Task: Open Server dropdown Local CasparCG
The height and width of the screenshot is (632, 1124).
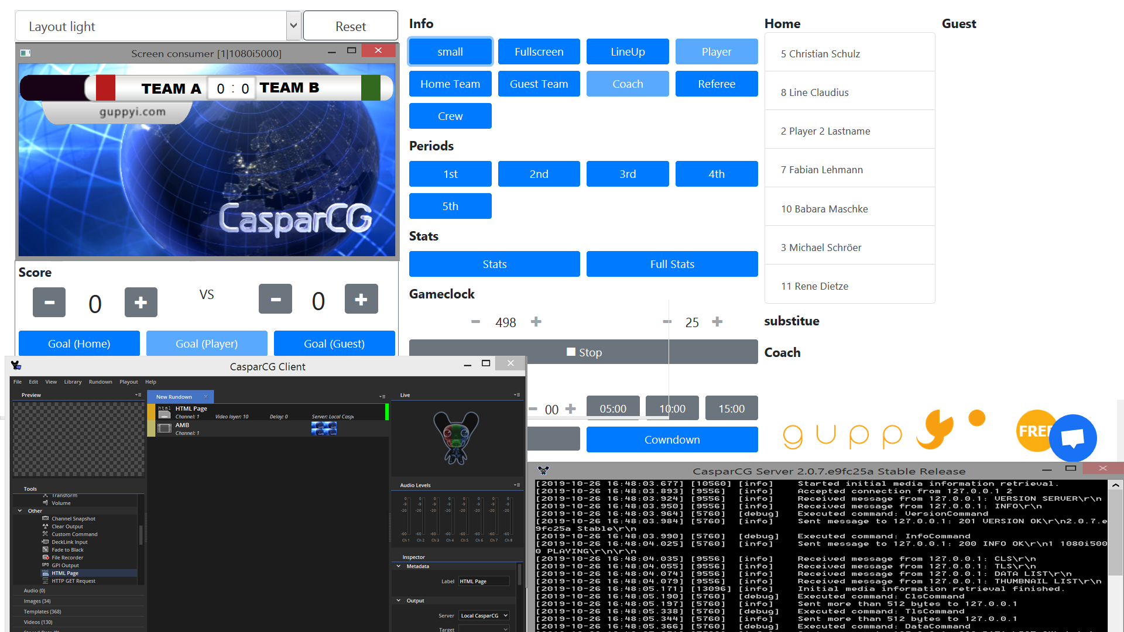Action: tap(484, 616)
